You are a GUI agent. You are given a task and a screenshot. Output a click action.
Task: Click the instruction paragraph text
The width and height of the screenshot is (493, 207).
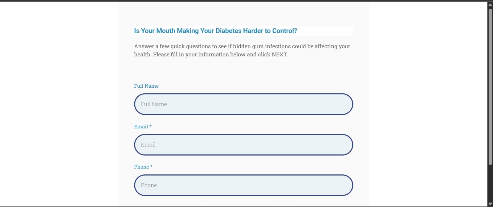tap(242, 50)
